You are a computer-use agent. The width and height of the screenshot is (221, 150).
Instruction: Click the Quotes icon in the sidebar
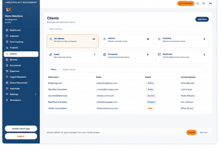(x=7, y=59)
